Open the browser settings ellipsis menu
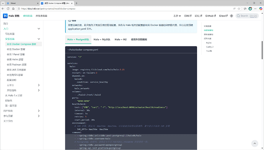This screenshot has width=264, height=150. (256, 8)
